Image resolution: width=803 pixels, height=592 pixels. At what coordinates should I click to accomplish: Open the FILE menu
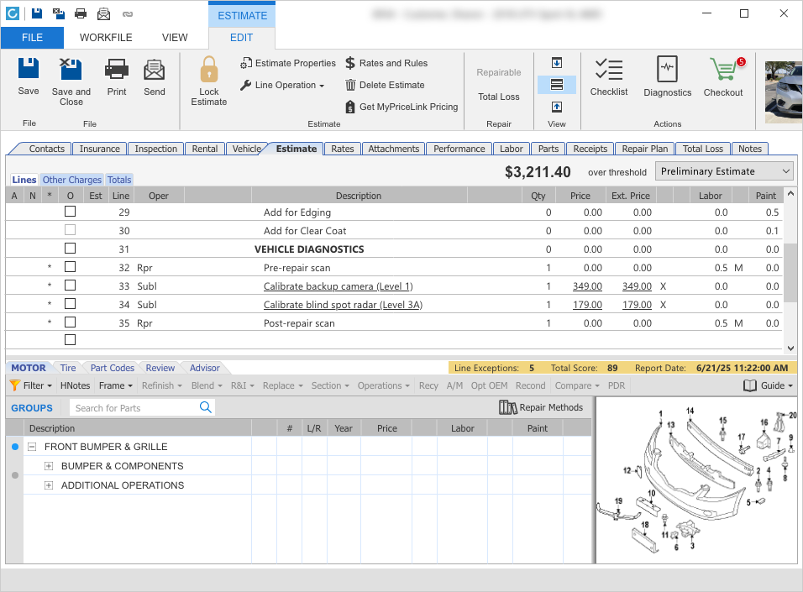click(32, 38)
